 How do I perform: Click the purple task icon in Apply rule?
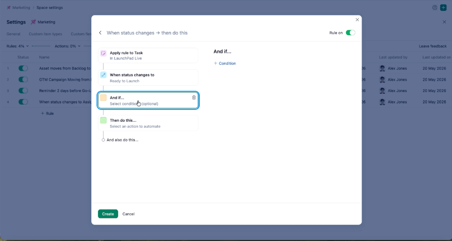[103, 53]
